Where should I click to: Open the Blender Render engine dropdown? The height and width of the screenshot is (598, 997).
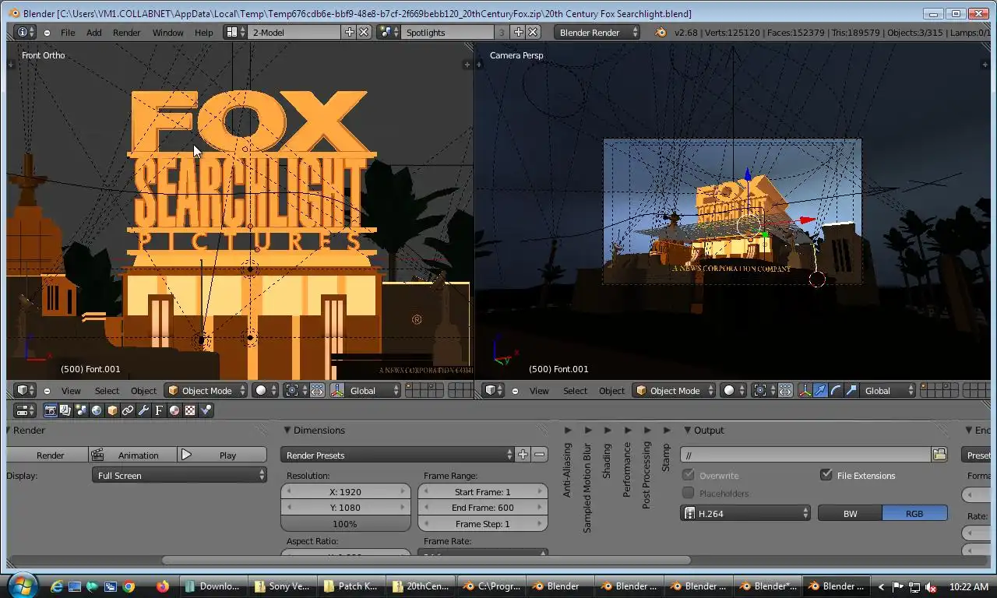(597, 32)
